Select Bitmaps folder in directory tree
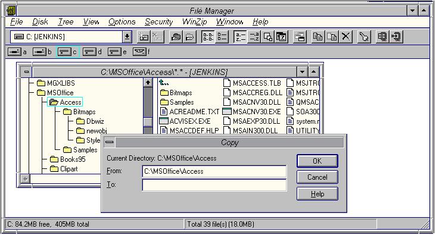 (x=79, y=112)
